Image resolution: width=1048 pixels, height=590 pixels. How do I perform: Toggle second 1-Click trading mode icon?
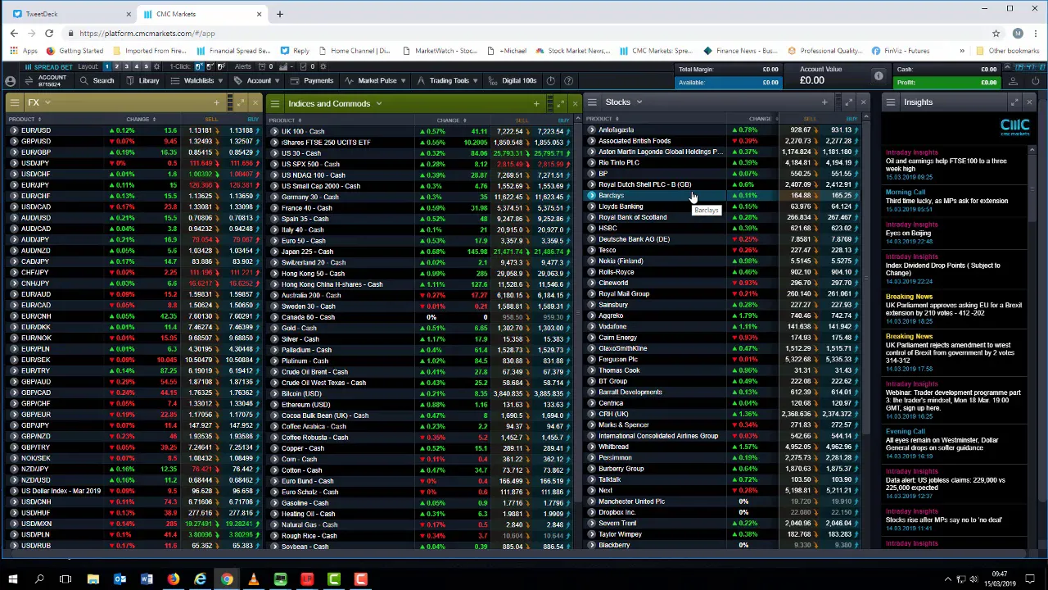210,66
